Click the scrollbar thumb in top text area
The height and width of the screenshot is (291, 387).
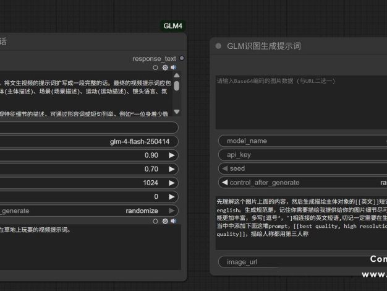coord(177,86)
